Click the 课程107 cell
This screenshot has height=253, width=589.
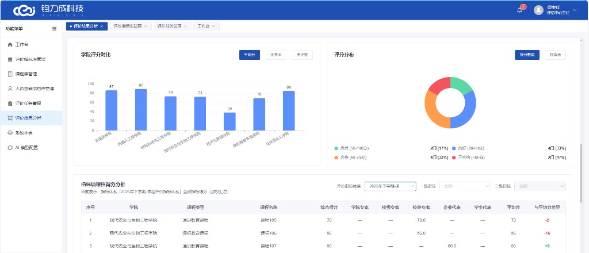[x=269, y=246]
